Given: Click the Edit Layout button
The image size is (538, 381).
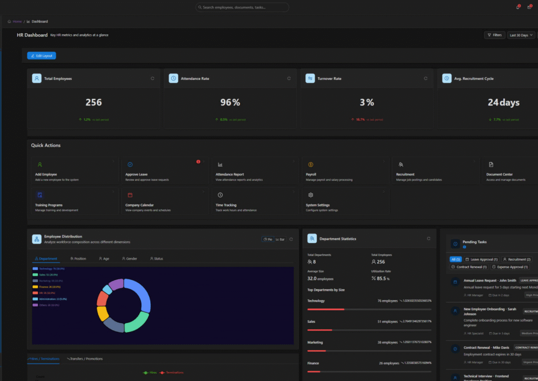Looking at the screenshot, I should coord(42,56).
